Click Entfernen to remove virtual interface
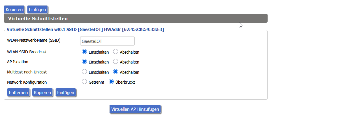The height and width of the screenshot is (116, 360). (x=19, y=93)
